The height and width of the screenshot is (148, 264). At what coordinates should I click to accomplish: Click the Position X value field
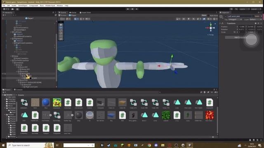tap(242, 27)
